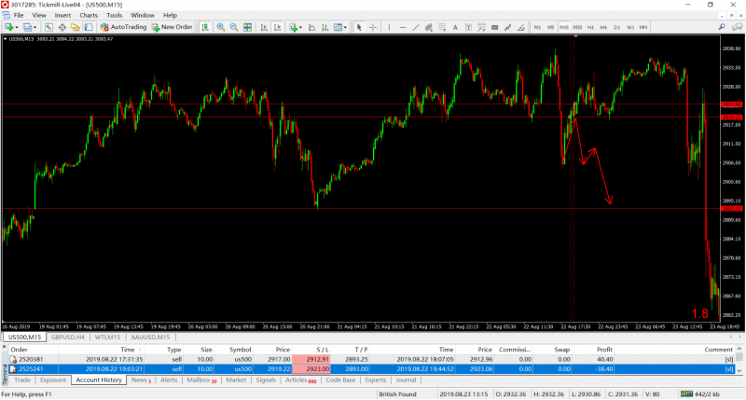Open the Journal tab

pyautogui.click(x=406, y=380)
